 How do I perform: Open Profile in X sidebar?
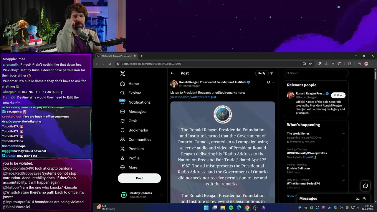click(130, 158)
